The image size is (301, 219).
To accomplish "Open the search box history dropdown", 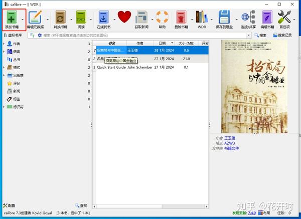I will (249, 35).
